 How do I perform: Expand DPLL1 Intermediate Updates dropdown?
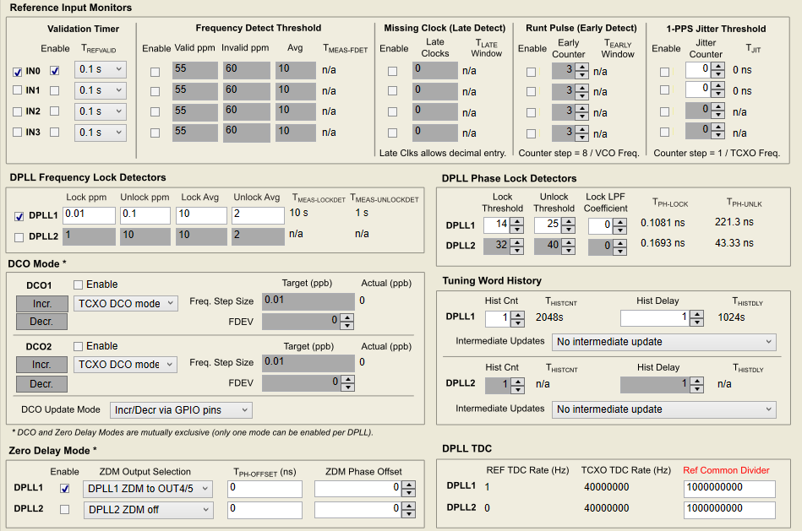(663, 342)
